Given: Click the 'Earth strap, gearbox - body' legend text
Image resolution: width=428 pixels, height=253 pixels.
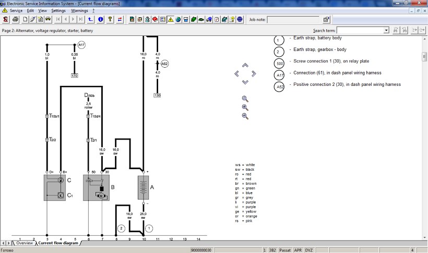Looking at the screenshot, I should [x=320, y=49].
